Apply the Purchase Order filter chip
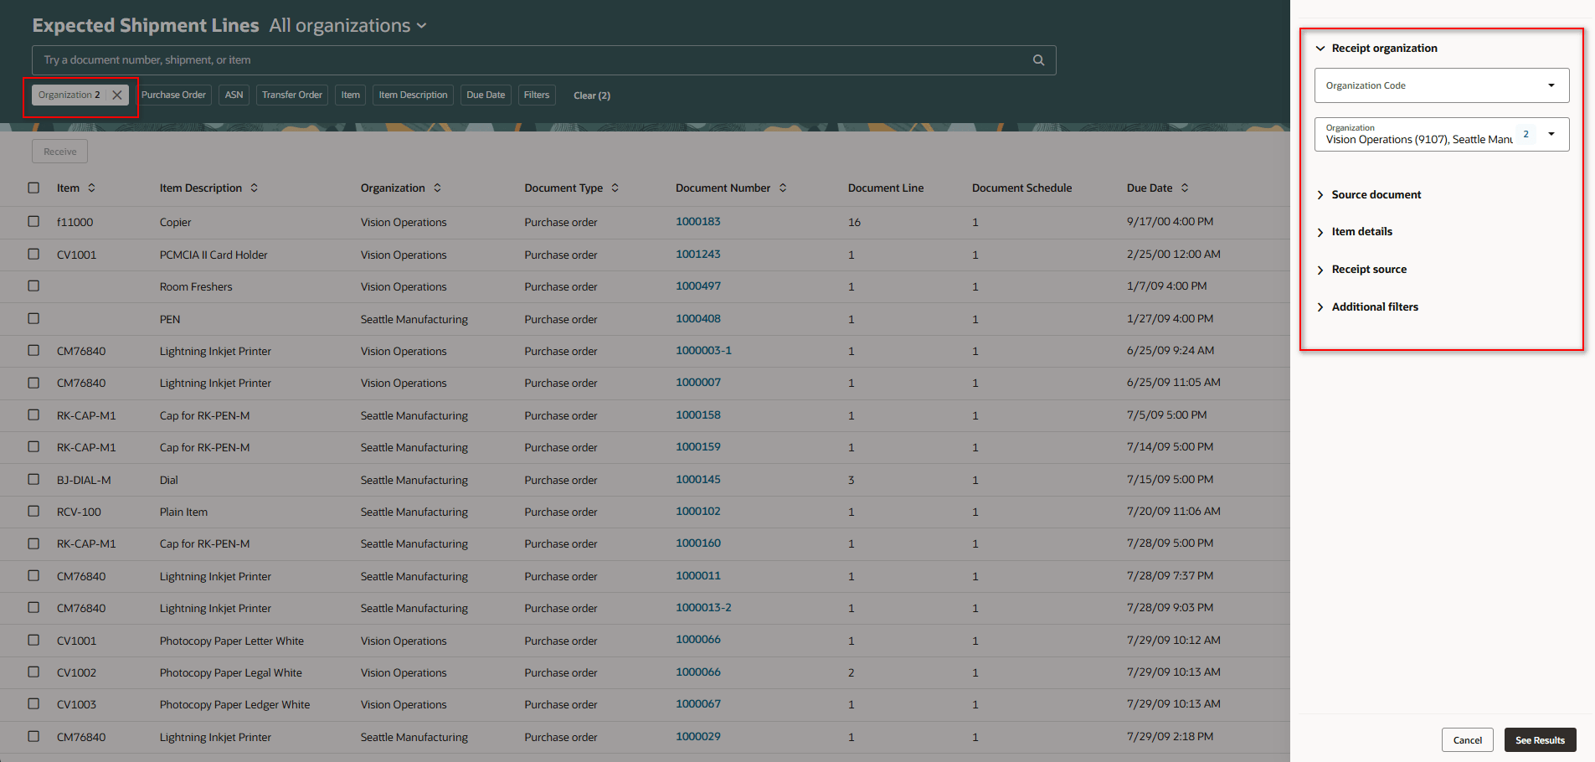The image size is (1595, 762). [173, 95]
